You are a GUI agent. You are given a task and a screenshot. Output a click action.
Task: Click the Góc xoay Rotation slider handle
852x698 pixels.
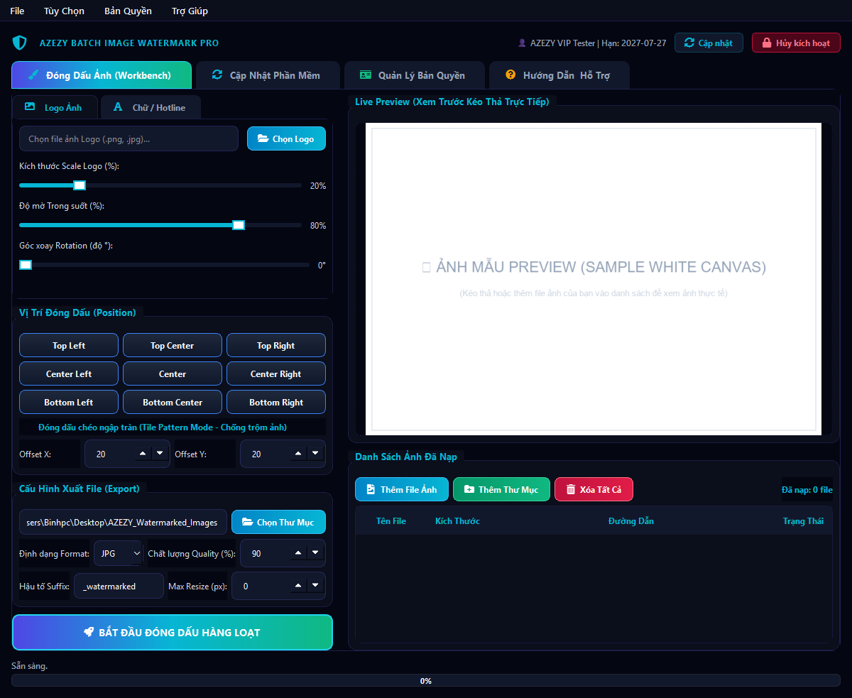(26, 265)
